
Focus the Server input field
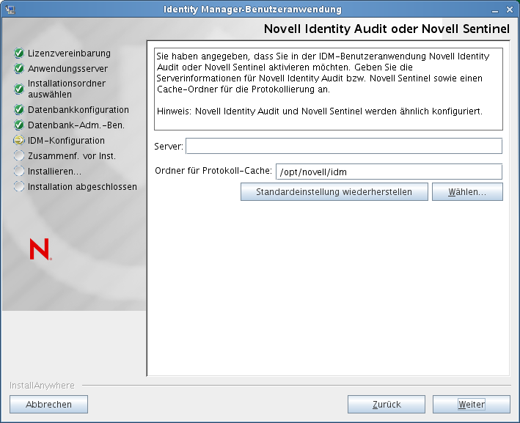click(x=344, y=146)
